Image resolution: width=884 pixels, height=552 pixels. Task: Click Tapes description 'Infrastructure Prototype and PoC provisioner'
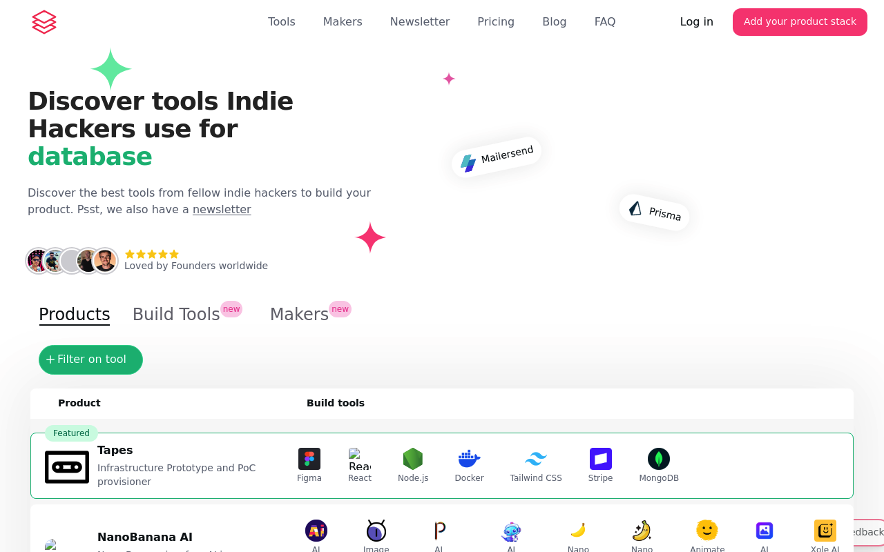[x=176, y=475]
